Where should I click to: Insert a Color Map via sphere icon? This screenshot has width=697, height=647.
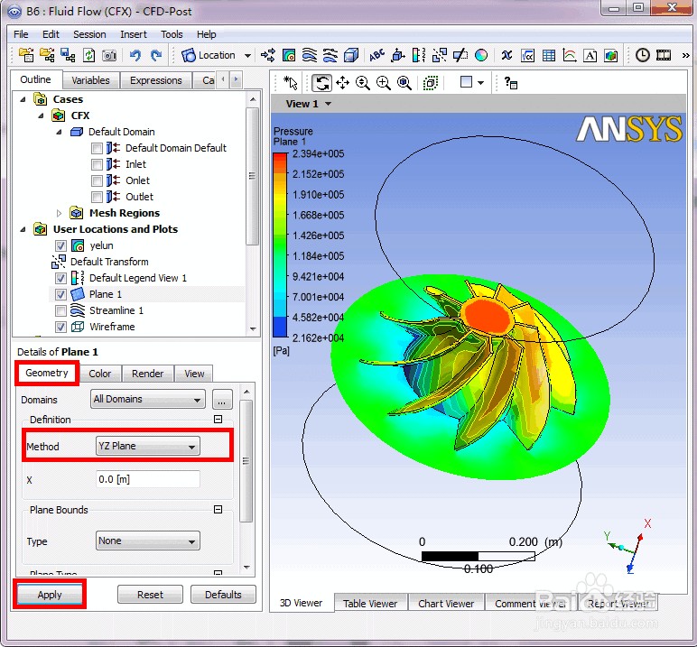tap(481, 55)
